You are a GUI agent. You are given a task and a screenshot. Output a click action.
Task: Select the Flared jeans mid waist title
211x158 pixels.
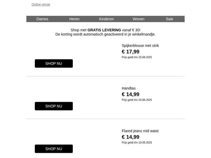pyautogui.click(x=140, y=131)
